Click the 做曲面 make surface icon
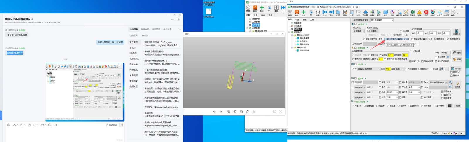Image resolution: width=469 pixels, height=142 pixels. pyautogui.click(x=446, y=13)
